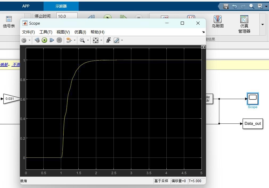Open the 文件(F) menu in Scope
Screen dimensions: 269x188
click(28, 32)
